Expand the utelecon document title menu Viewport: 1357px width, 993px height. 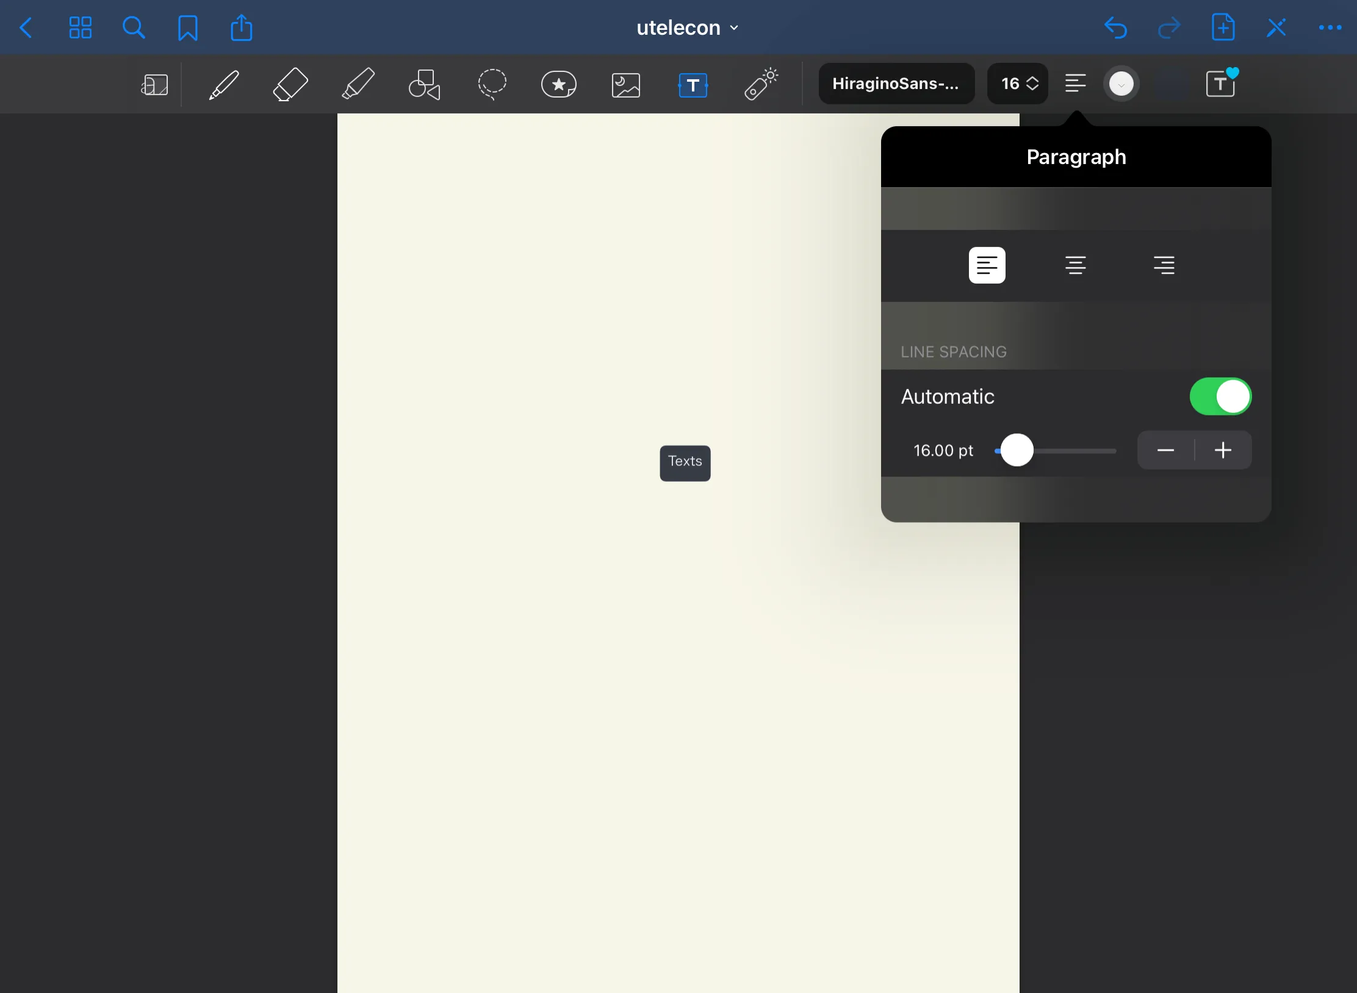[687, 28]
